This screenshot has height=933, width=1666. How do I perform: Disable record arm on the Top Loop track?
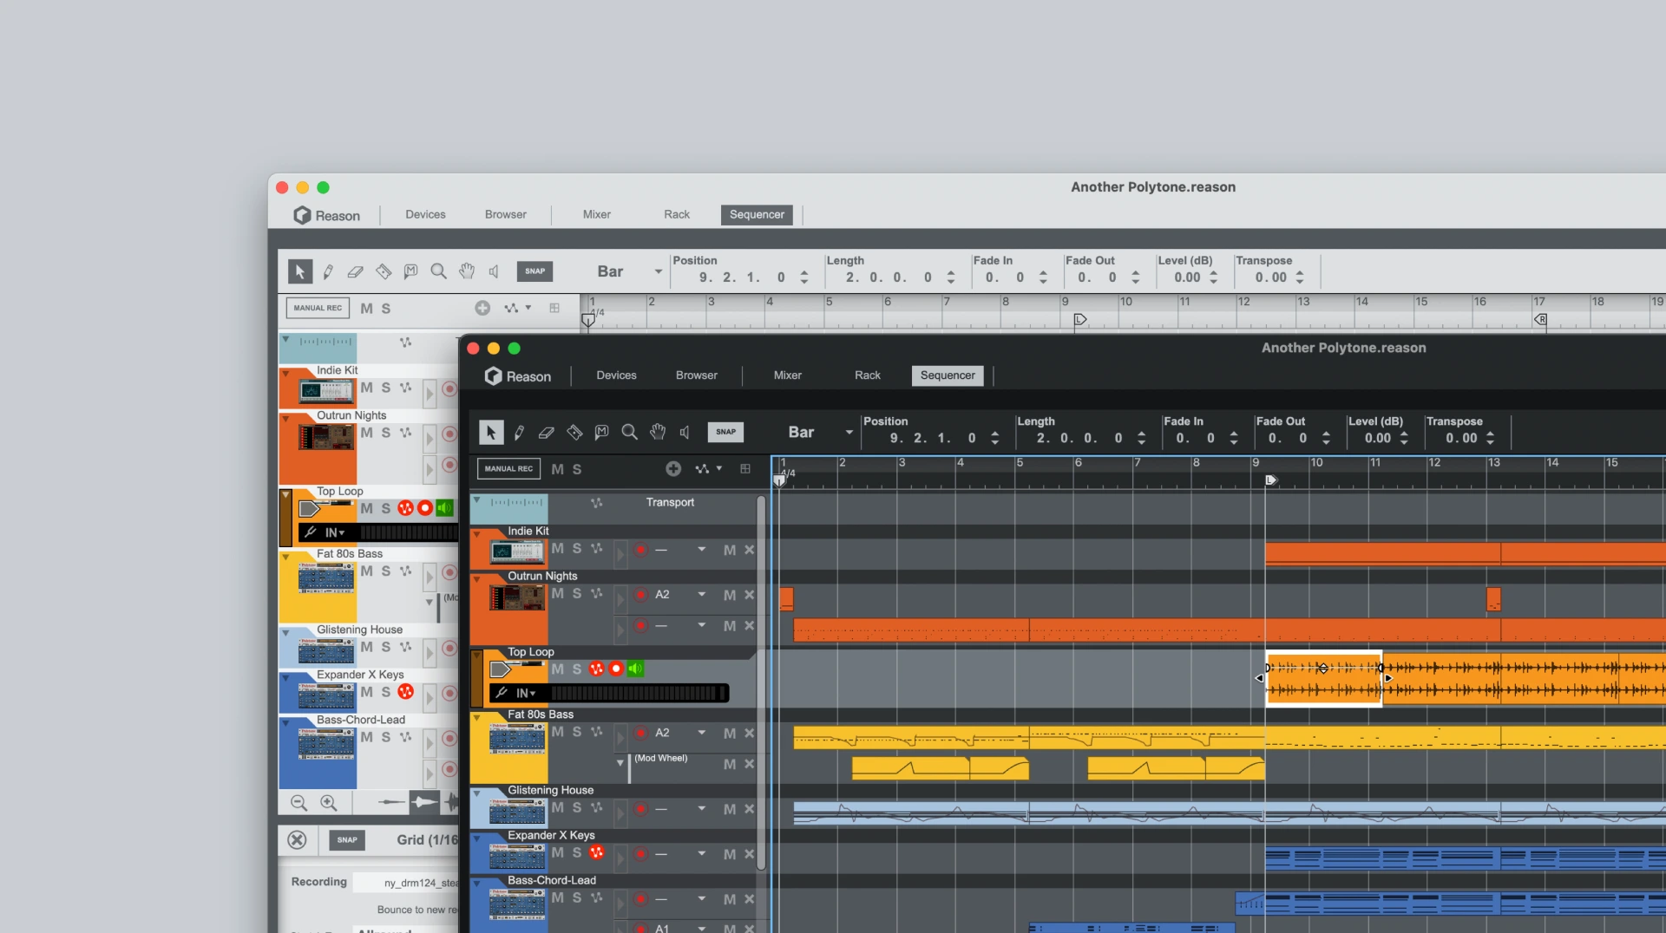click(615, 669)
